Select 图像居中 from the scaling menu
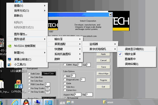158x105 pixels. pyautogui.click(x=137, y=59)
